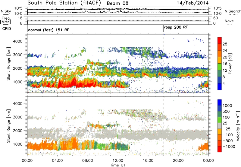The height and width of the screenshot is (167, 241).
Task: Click the "-1000" velocity colorbar value
Action: tap(229, 147)
